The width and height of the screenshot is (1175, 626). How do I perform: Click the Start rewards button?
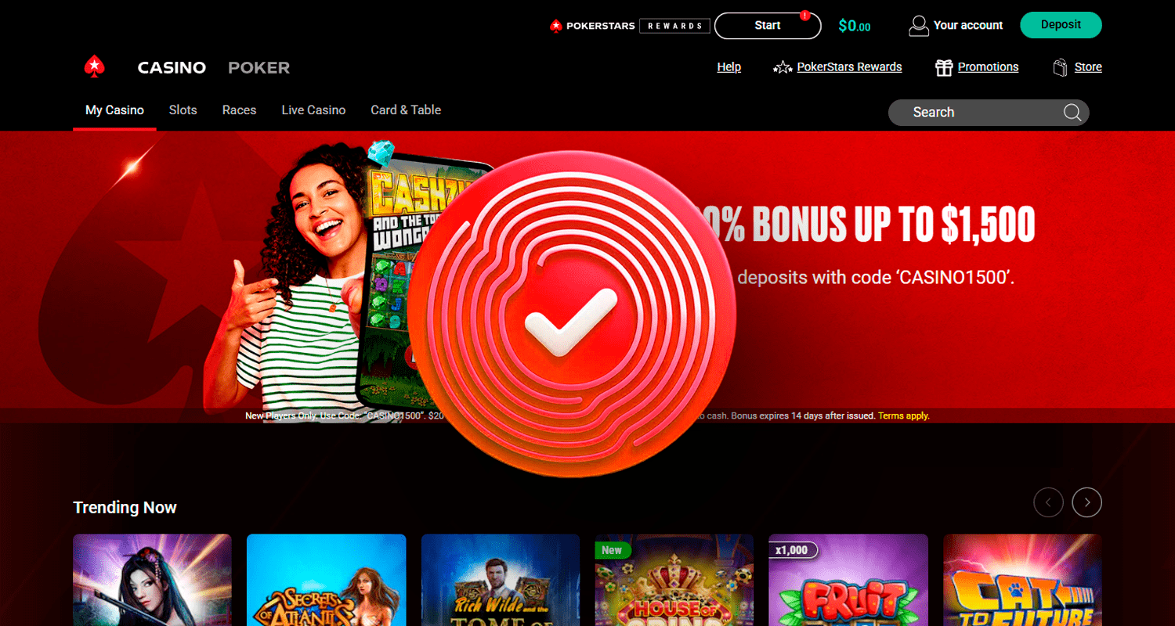click(x=768, y=26)
